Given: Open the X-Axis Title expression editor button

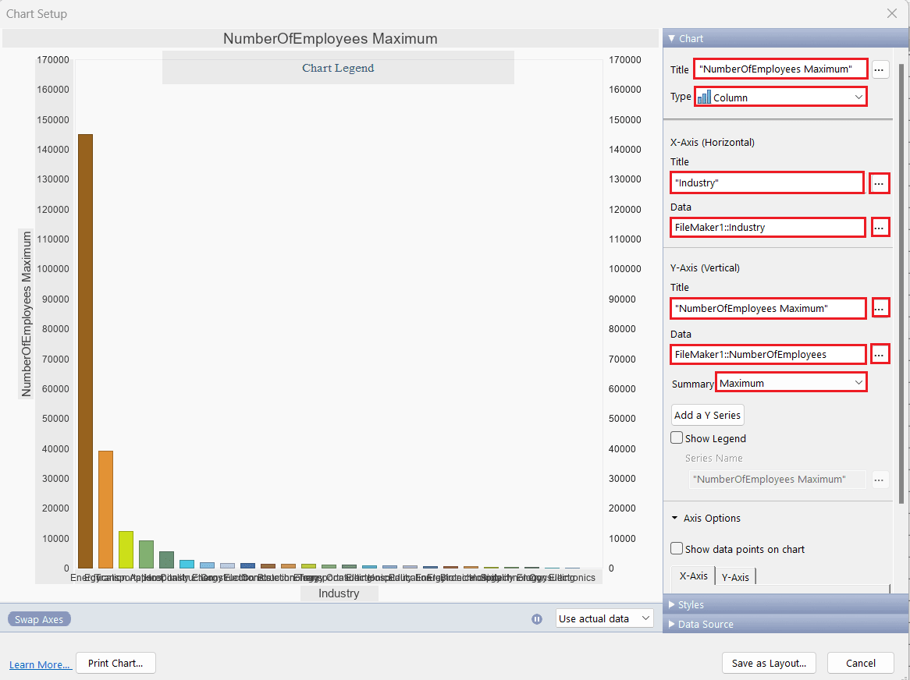Looking at the screenshot, I should pos(880,183).
